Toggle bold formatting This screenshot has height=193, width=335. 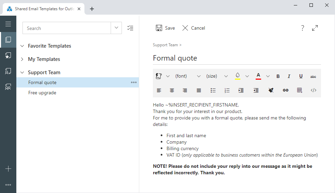tap(278, 76)
